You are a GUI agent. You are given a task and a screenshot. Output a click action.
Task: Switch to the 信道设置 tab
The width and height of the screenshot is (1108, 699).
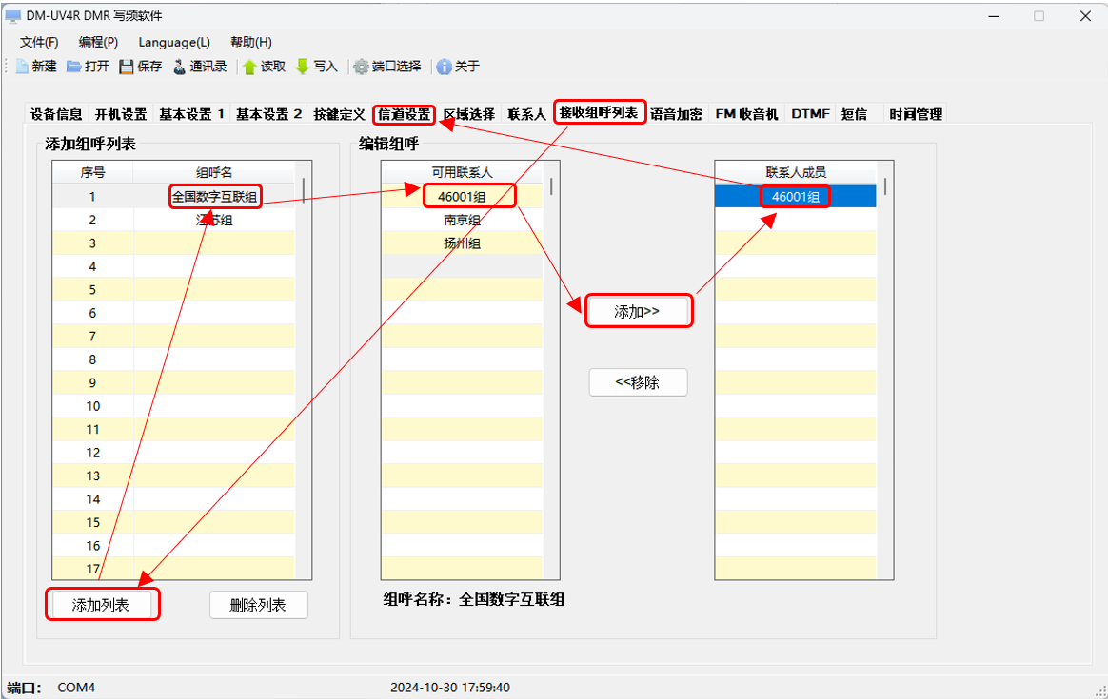[405, 114]
